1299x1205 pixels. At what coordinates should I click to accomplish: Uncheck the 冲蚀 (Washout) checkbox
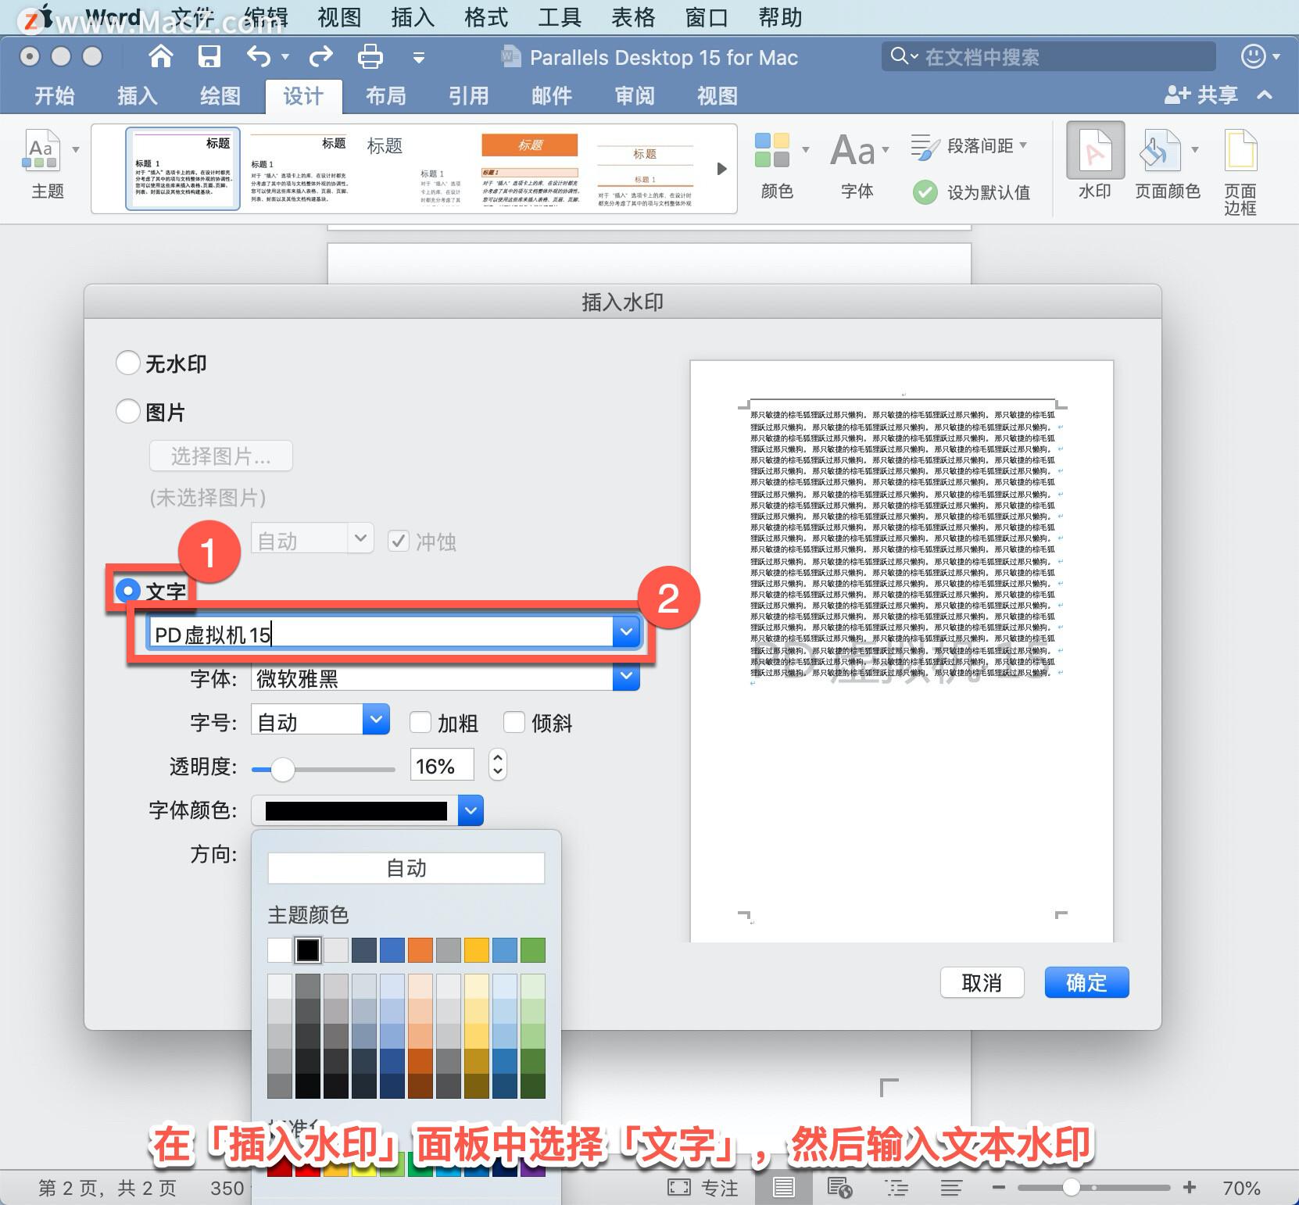[x=399, y=541]
